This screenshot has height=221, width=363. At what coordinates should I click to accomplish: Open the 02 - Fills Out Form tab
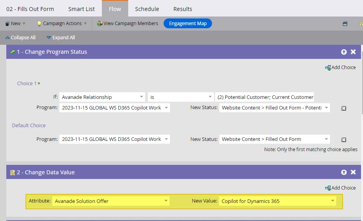coord(30,9)
